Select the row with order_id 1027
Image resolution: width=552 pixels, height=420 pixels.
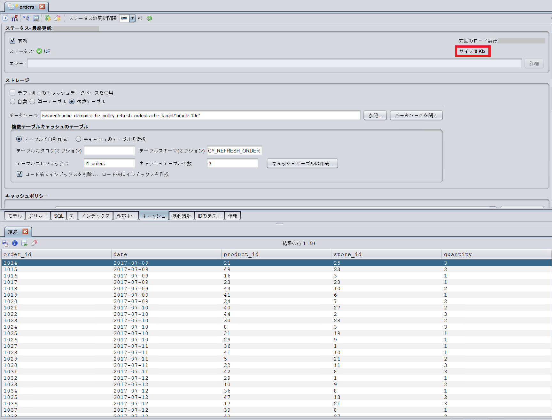[x=276, y=346]
